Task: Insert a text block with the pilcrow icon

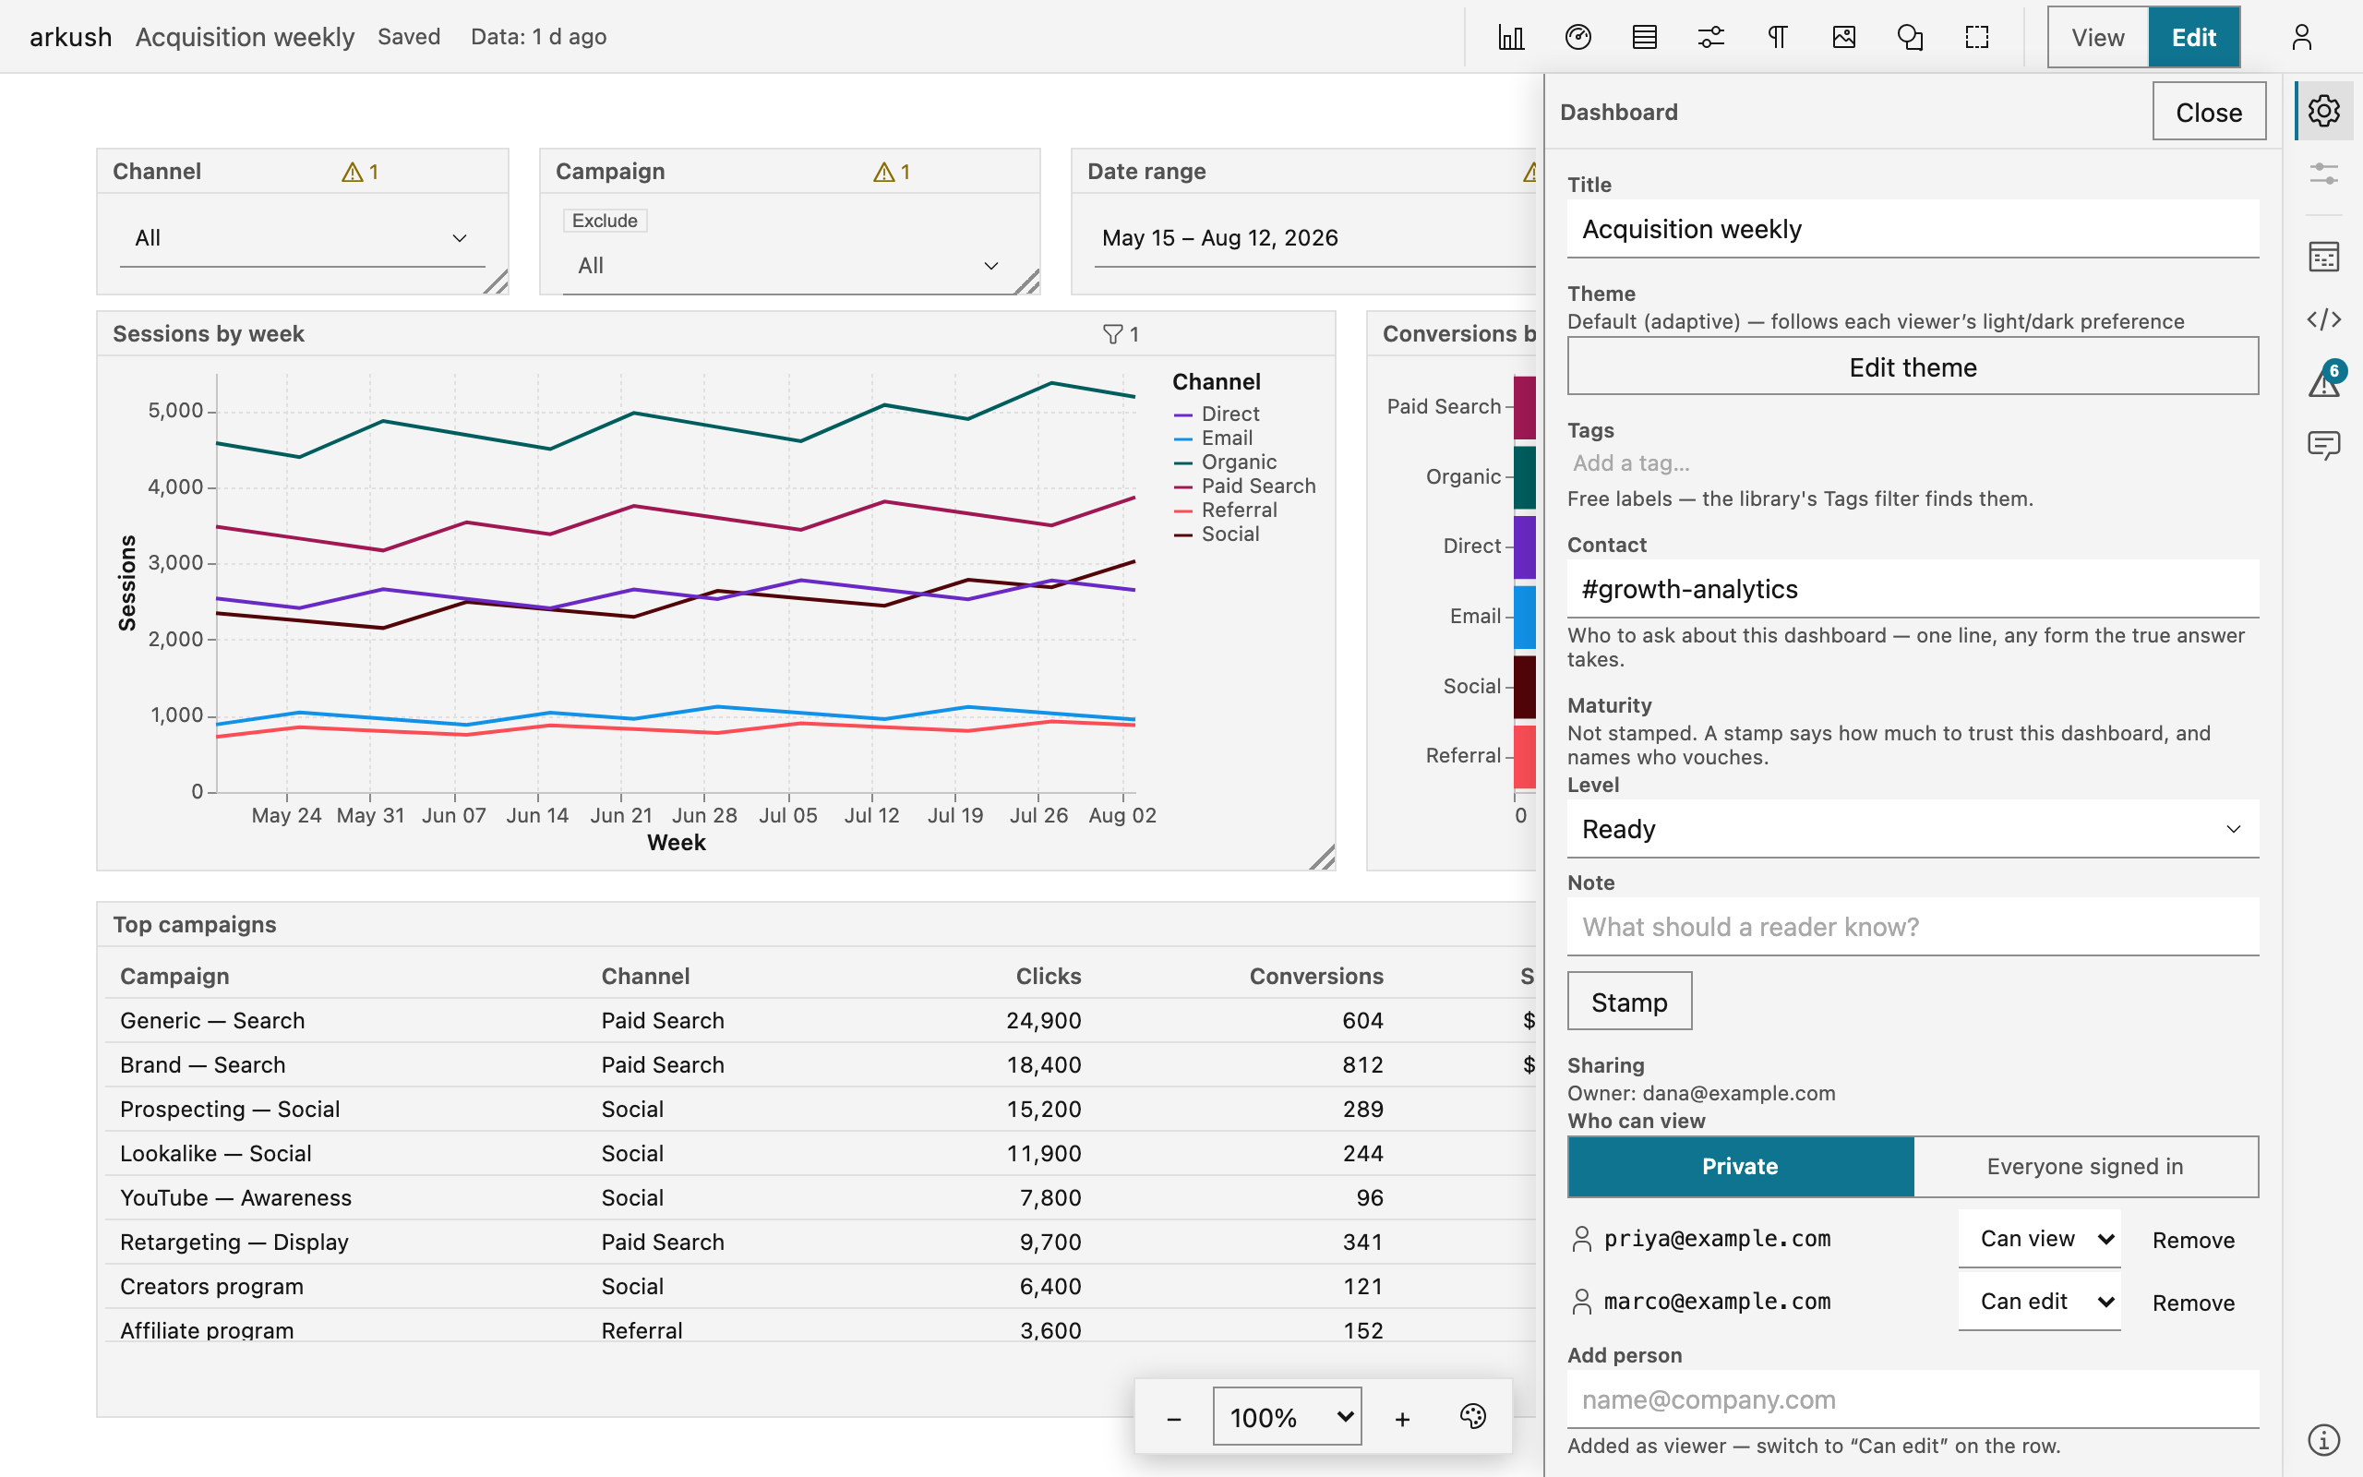Action: click(x=1777, y=37)
